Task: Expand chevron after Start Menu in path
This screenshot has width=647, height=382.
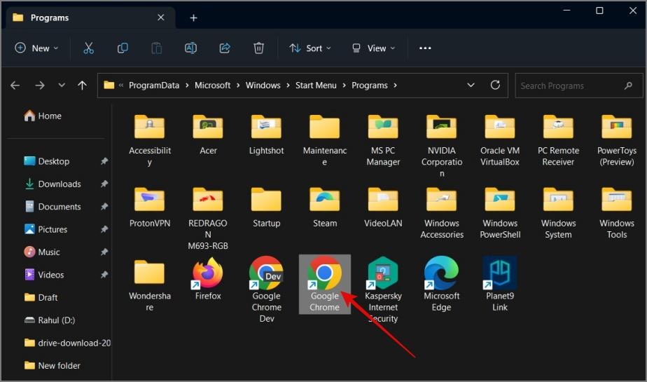Action: point(344,86)
